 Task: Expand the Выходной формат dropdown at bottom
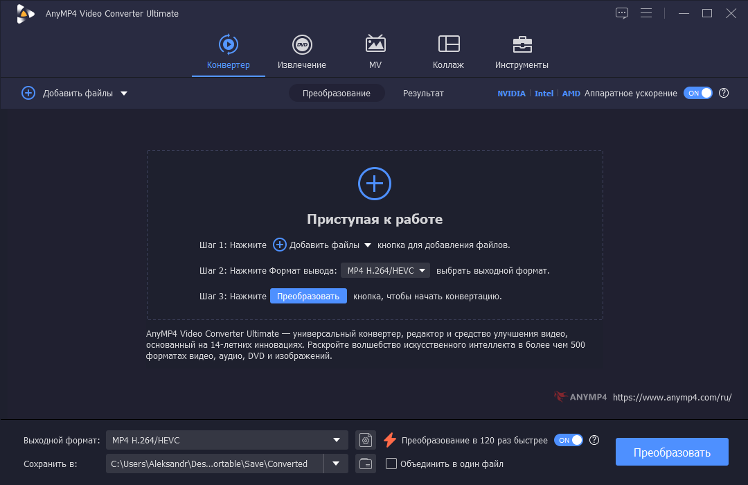(x=227, y=440)
